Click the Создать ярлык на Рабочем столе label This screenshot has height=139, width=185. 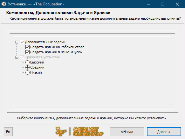[x=57, y=47]
